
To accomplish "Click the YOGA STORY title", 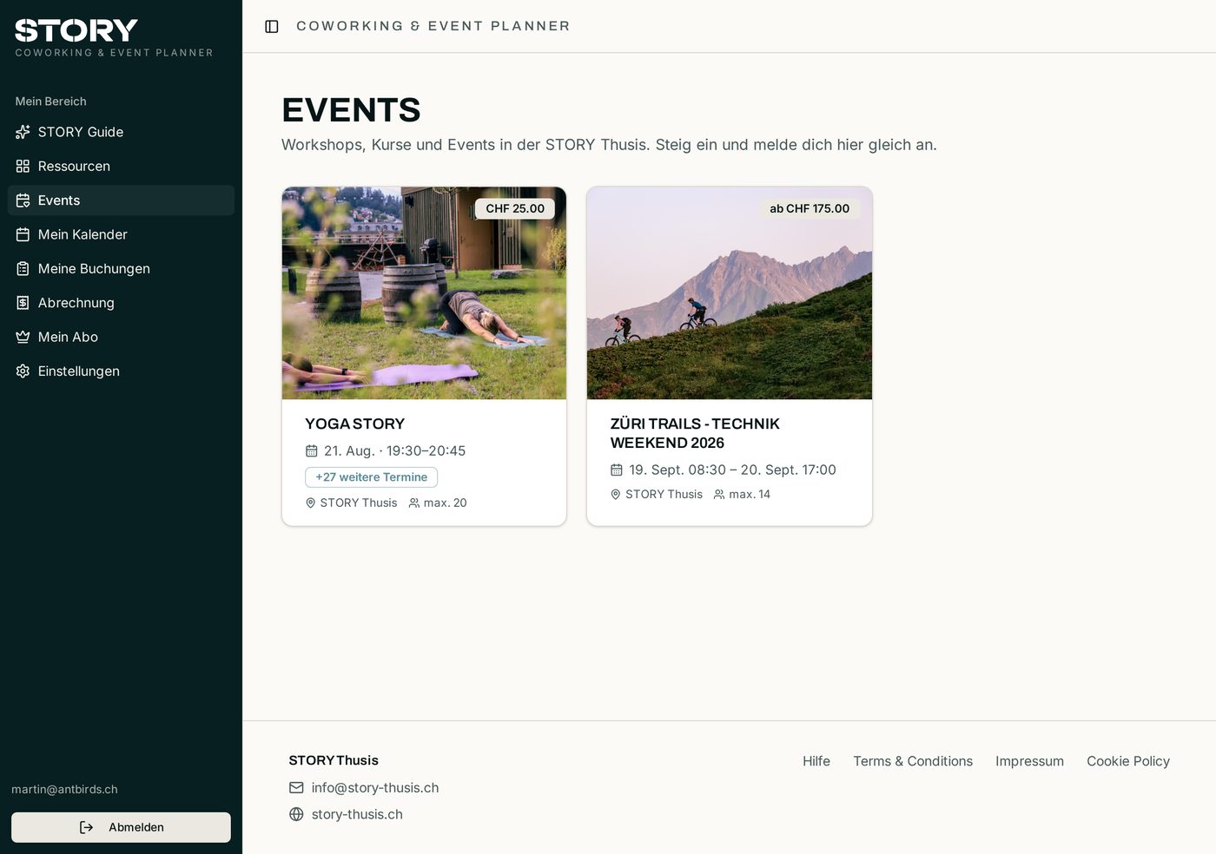I will click(x=355, y=424).
